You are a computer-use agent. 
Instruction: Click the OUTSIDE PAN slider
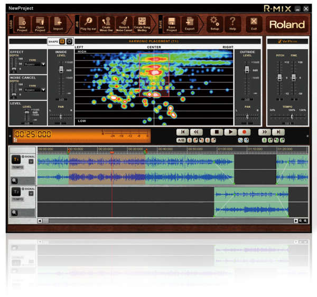point(247,117)
